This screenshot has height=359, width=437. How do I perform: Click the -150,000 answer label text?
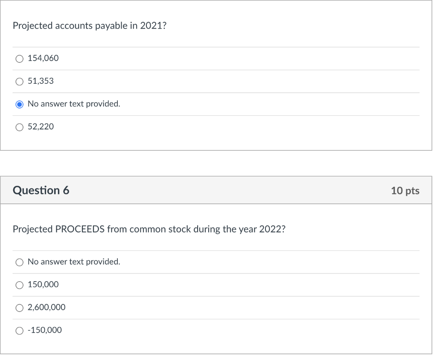coord(44,330)
